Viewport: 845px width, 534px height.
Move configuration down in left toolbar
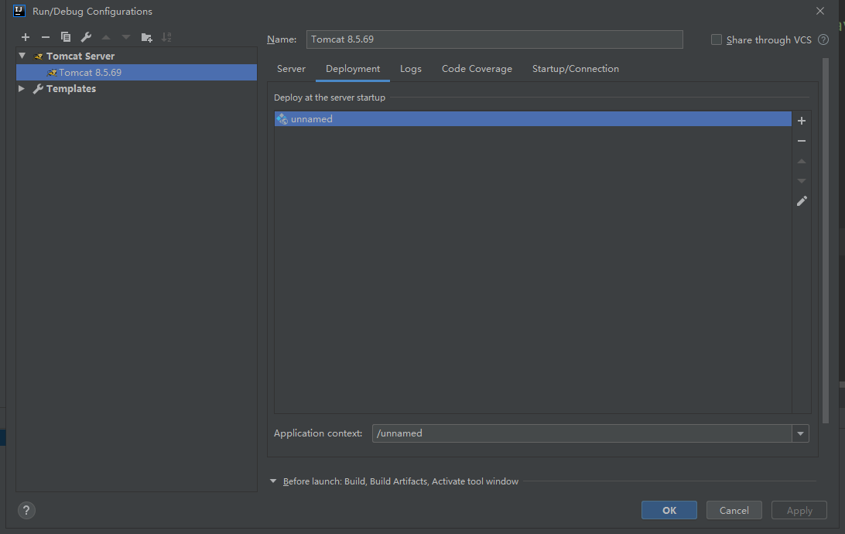[126, 37]
